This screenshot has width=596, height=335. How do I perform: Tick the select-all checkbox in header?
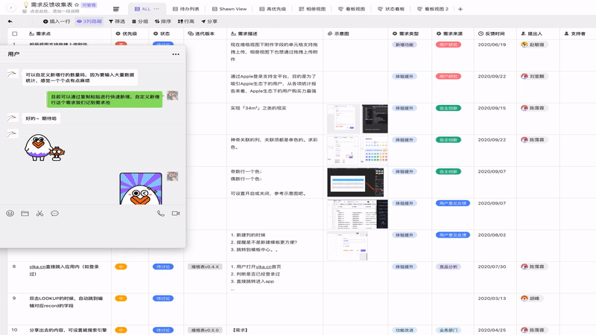pos(15,33)
